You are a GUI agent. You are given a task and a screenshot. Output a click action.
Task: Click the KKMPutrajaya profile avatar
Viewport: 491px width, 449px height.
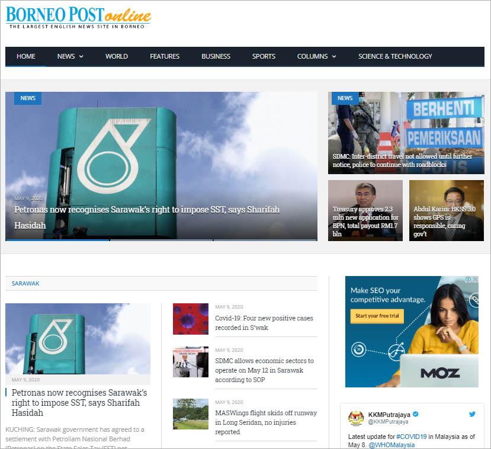[x=356, y=418]
